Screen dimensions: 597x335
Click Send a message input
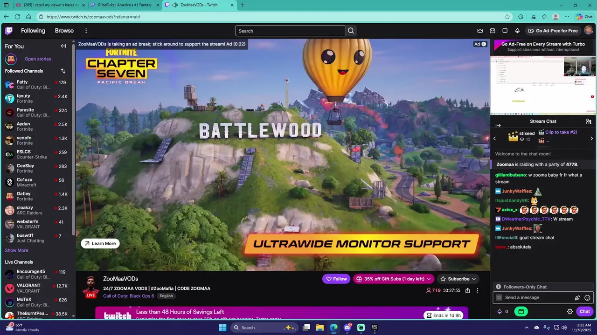(543, 298)
